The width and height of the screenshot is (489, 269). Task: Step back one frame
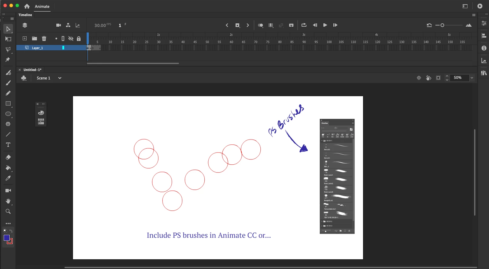click(x=315, y=25)
